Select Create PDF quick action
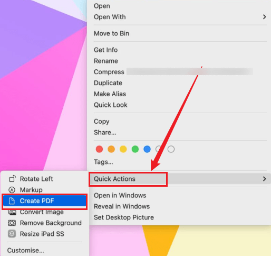This screenshot has width=271, height=256. pos(45,201)
